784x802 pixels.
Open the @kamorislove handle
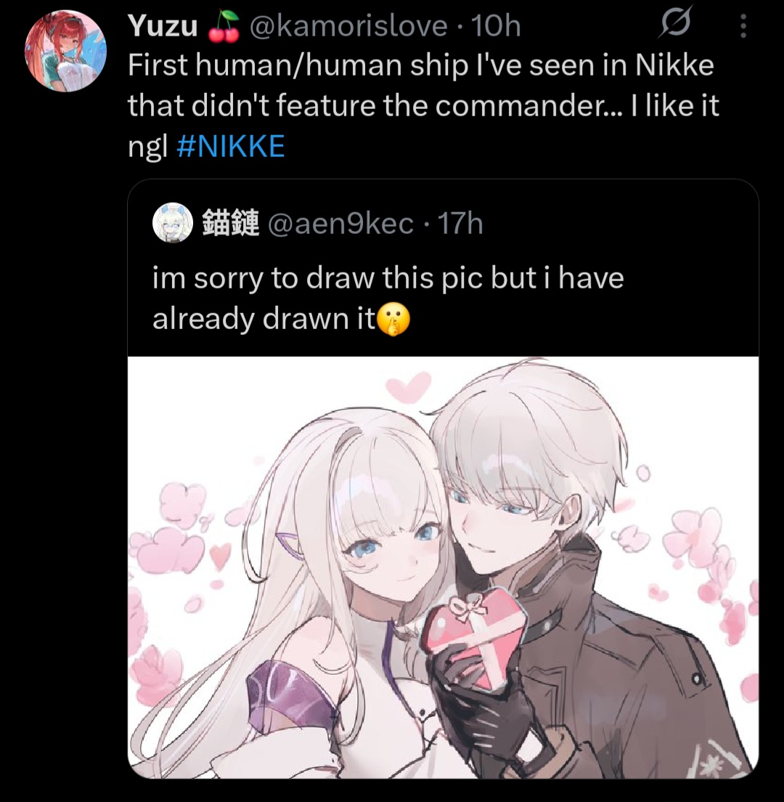(x=348, y=25)
